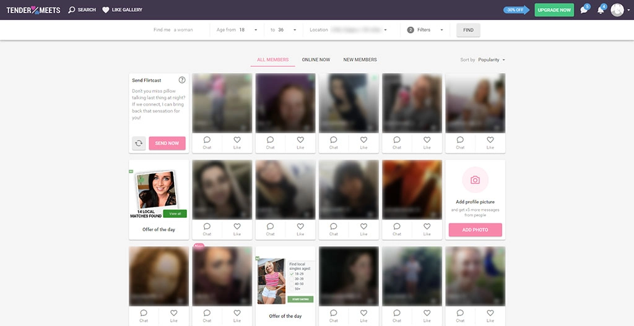The image size is (634, 326).
Task: Open the Search magnifier in header
Action: pyautogui.click(x=72, y=10)
